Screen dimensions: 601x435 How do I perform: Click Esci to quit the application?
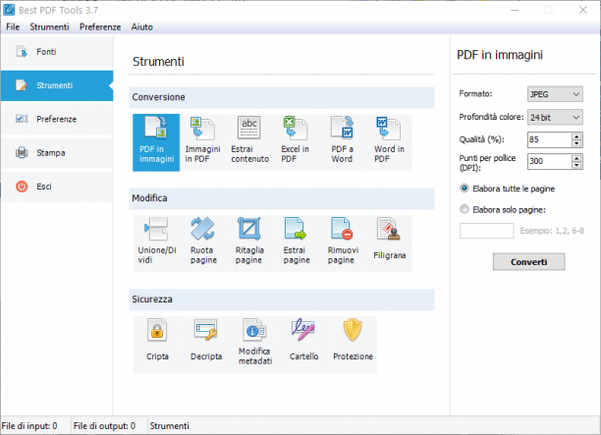click(x=57, y=187)
